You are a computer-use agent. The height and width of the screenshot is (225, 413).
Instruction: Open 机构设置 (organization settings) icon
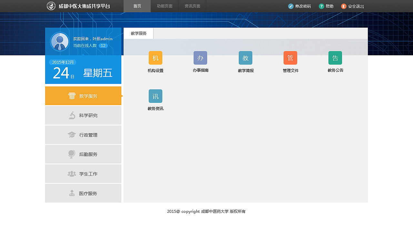coord(155,58)
